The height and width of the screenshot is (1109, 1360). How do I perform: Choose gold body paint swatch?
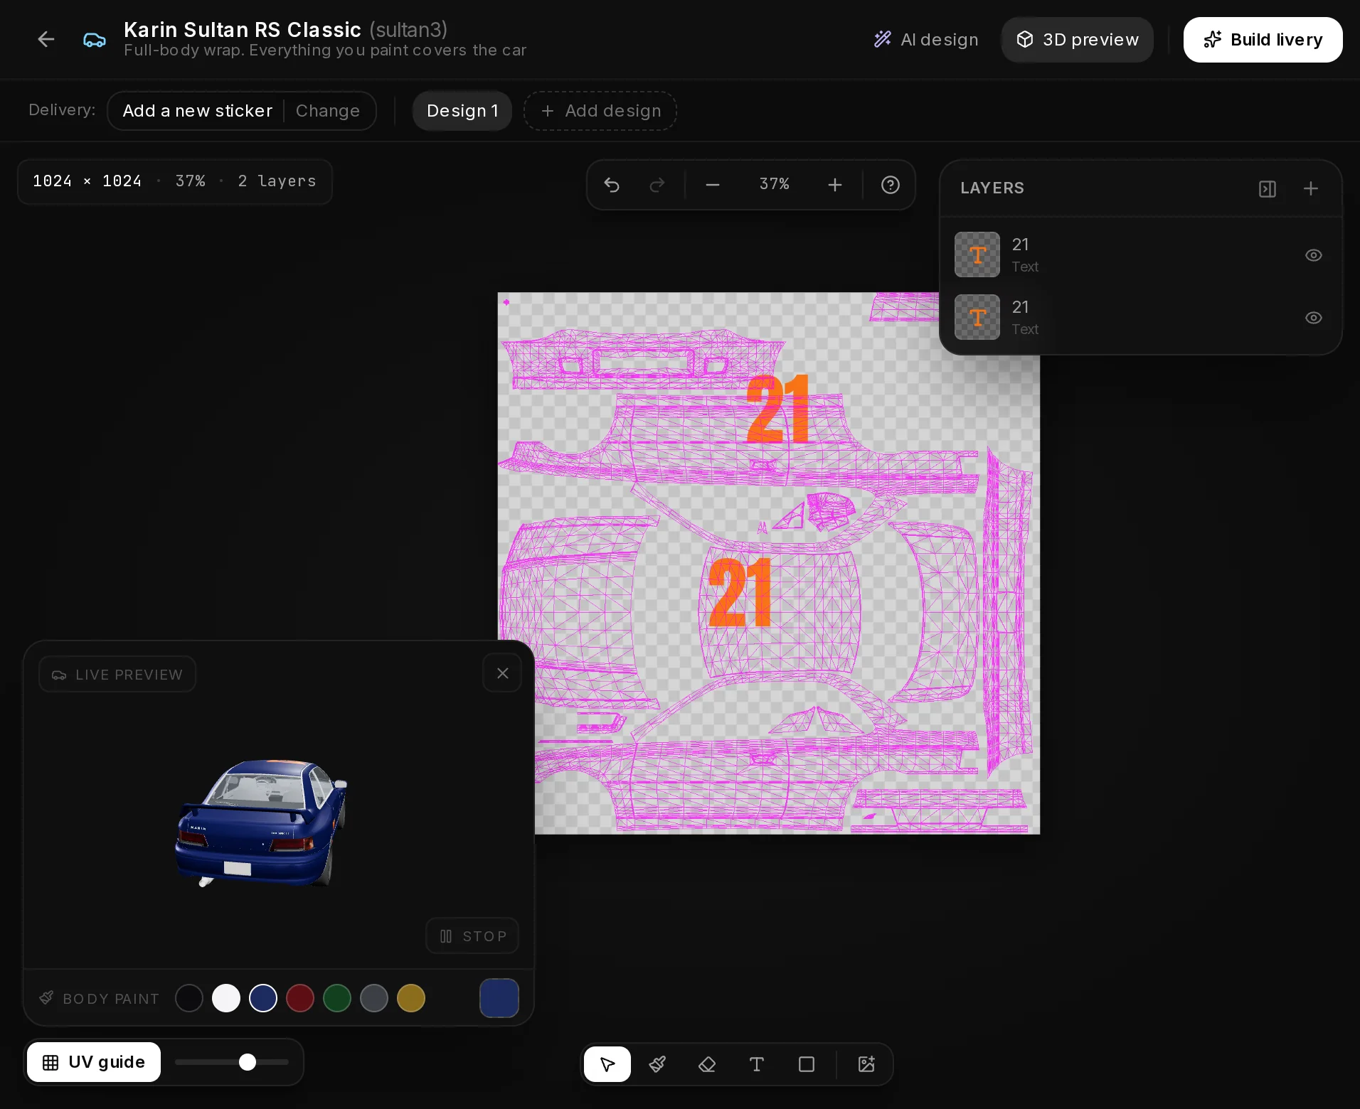[411, 998]
